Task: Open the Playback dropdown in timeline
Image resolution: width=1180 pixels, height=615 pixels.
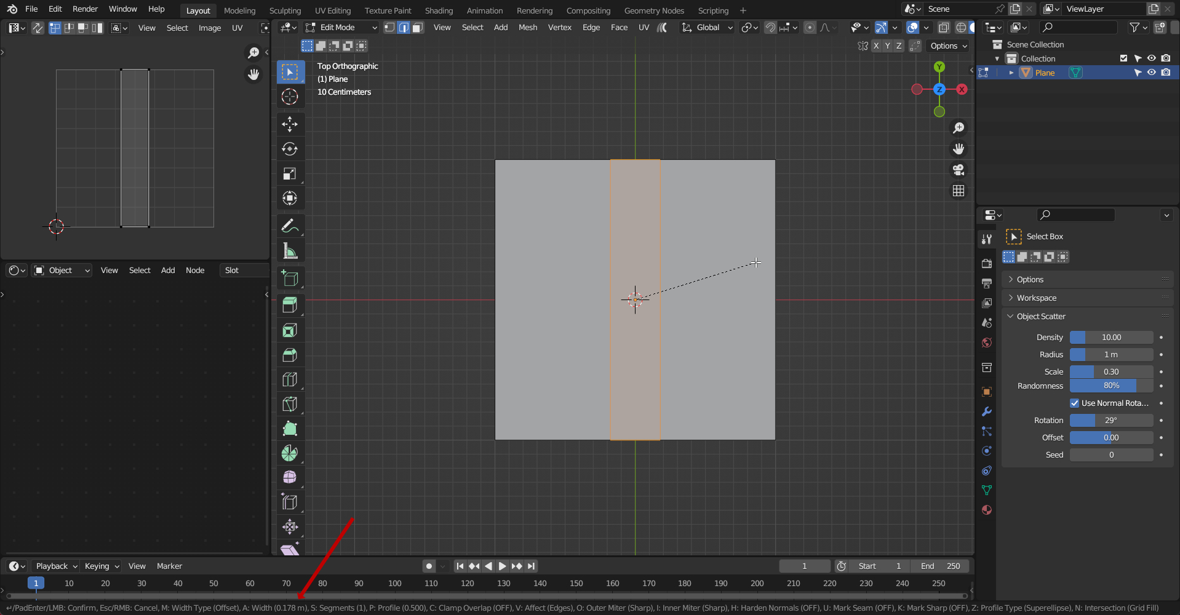Action: (56, 566)
